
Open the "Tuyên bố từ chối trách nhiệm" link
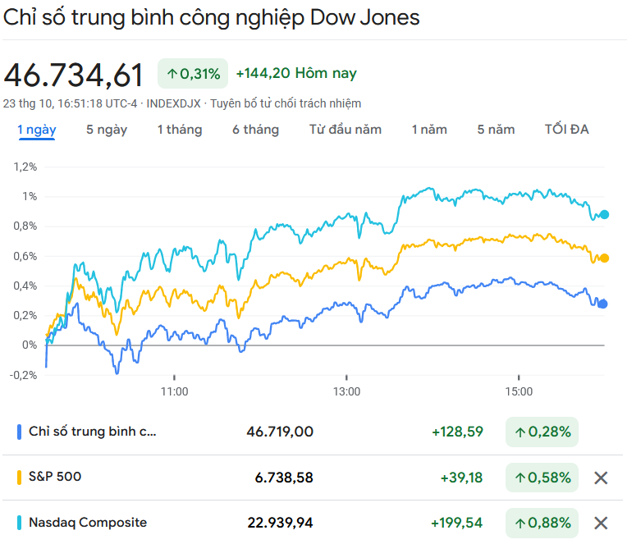pyautogui.click(x=286, y=103)
